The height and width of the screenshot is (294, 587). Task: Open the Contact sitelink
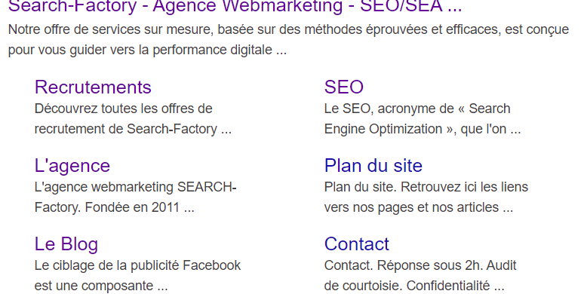tap(357, 244)
